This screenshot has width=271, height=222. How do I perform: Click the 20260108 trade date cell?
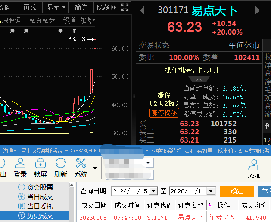(93, 218)
